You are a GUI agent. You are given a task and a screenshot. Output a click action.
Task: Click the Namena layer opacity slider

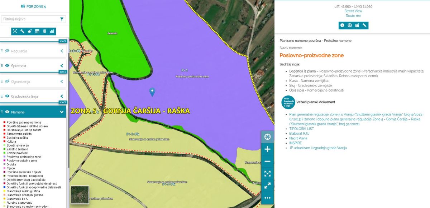click(33, 103)
